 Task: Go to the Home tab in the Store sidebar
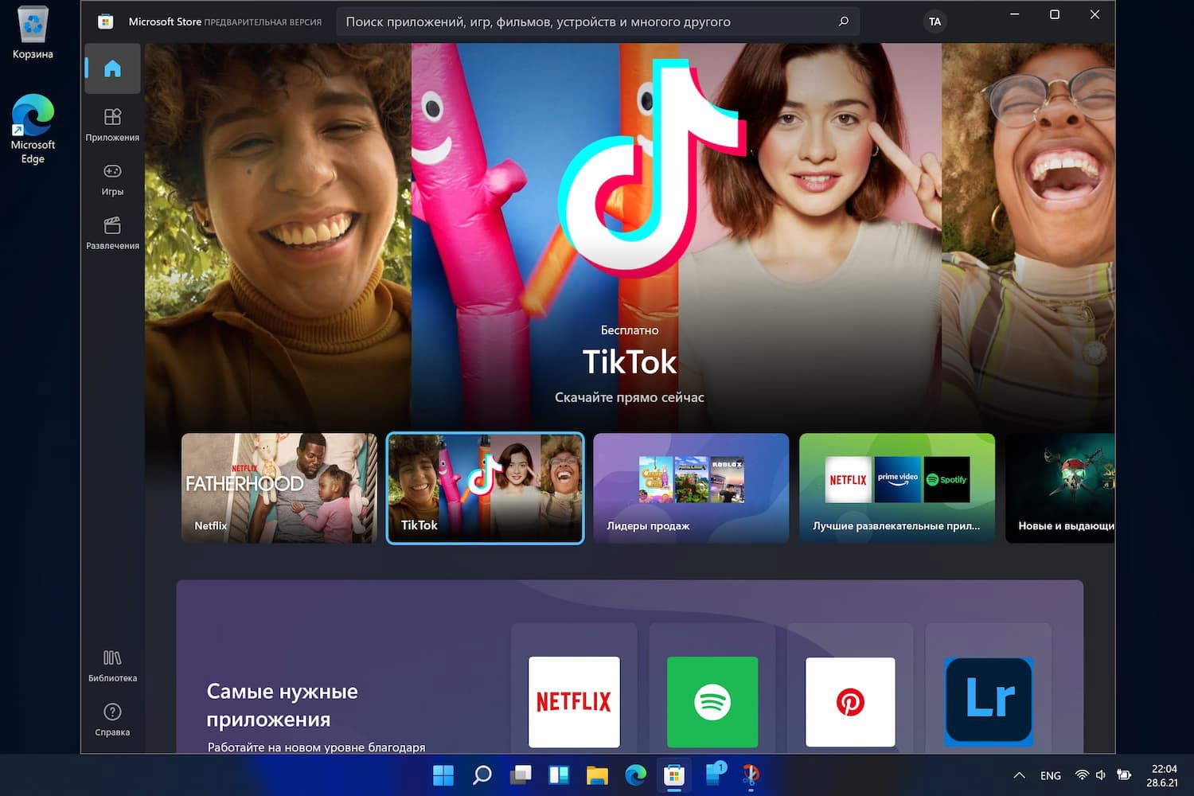pyautogui.click(x=112, y=68)
